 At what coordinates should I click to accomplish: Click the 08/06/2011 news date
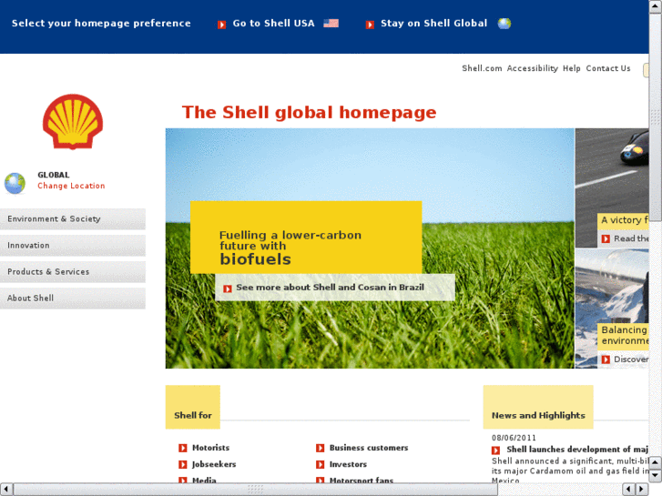coord(514,438)
